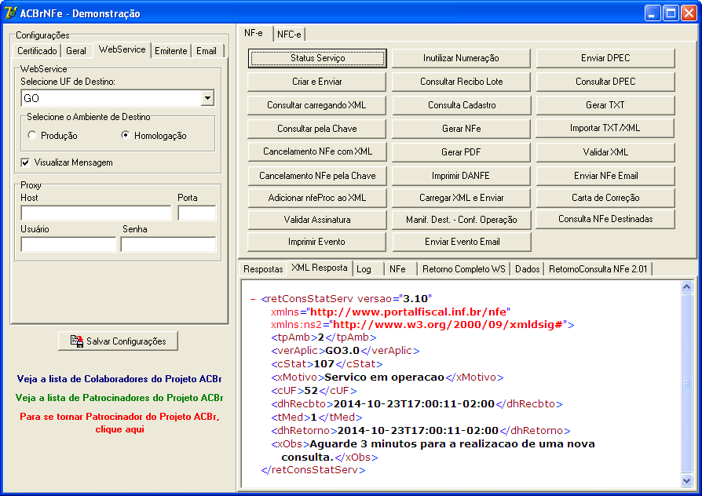Switch to the Geral tab
This screenshot has height=496, width=702.
(76, 51)
